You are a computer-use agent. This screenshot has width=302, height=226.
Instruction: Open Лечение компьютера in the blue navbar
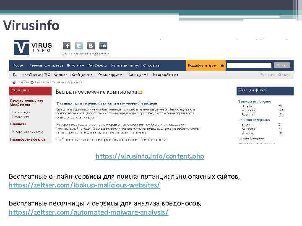coord(46,65)
